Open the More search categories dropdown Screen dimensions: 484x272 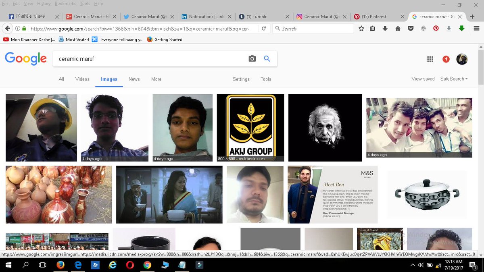click(156, 79)
